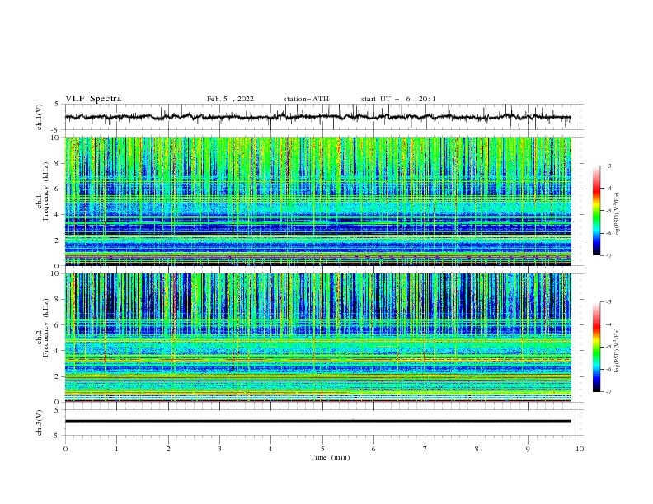Click the "VLF Spectra" title text

tap(93, 99)
